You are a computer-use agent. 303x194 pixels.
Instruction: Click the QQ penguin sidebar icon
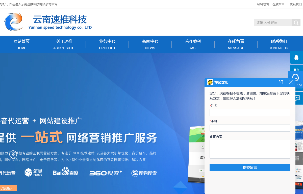[x=296, y=57]
